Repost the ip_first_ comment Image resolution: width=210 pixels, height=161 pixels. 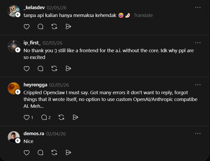(54, 69)
